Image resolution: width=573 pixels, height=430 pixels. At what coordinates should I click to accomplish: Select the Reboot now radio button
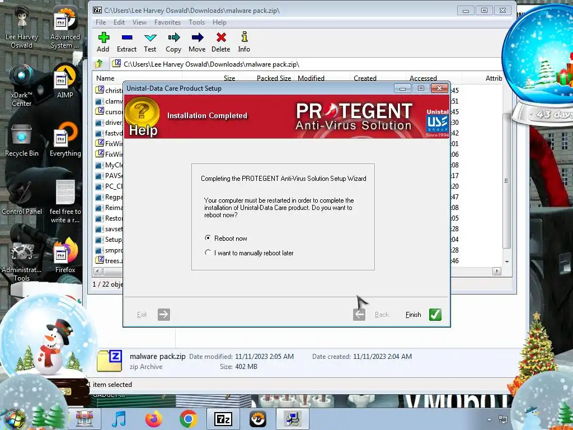pos(208,238)
